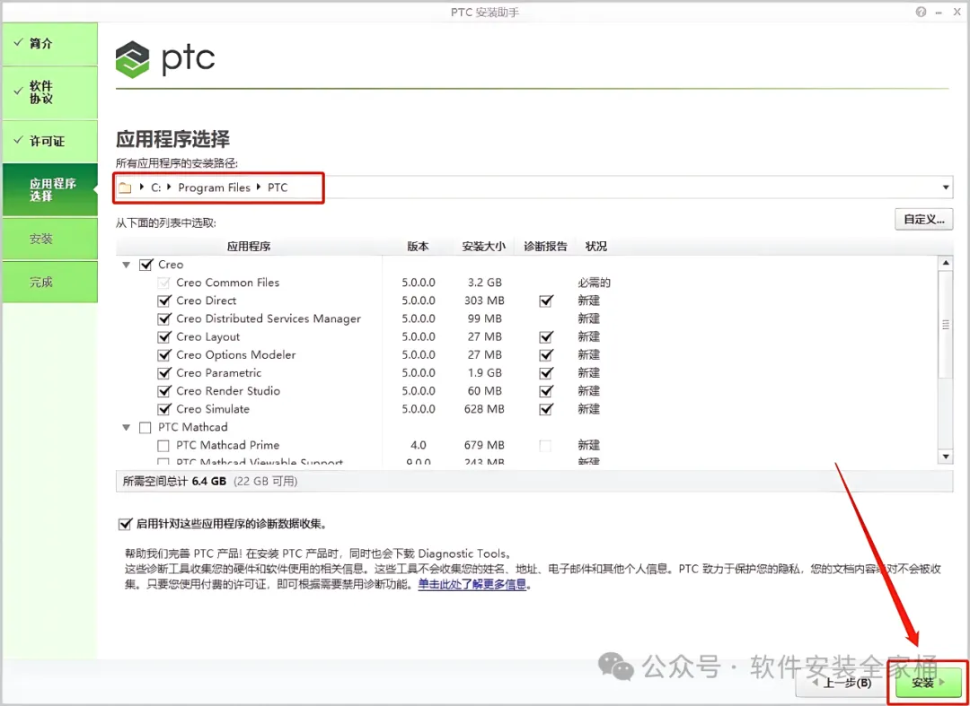Click the application list scrollbar thumb
This screenshot has width=970, height=706.
945,324
